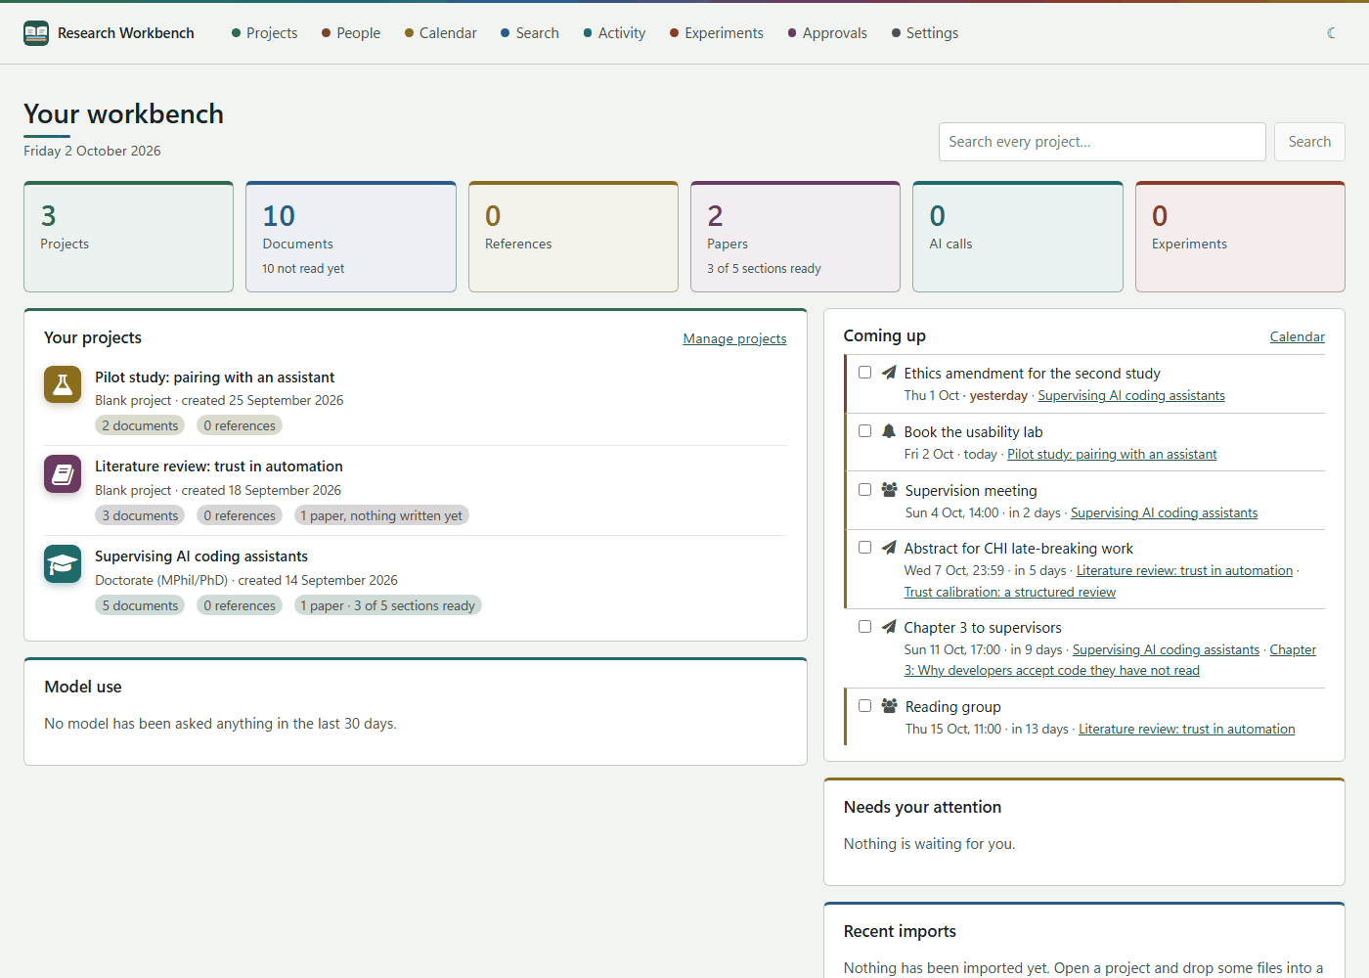Open the Papers stat card
This screenshot has width=1369, height=978.
click(x=795, y=237)
